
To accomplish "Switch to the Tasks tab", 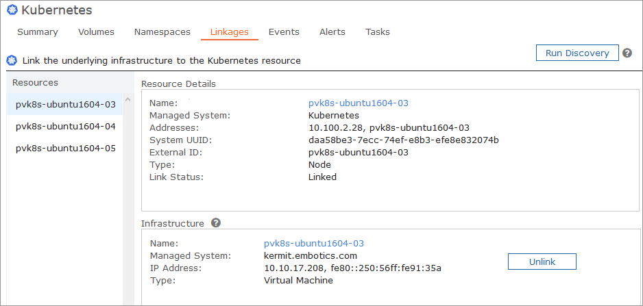I will click(378, 32).
